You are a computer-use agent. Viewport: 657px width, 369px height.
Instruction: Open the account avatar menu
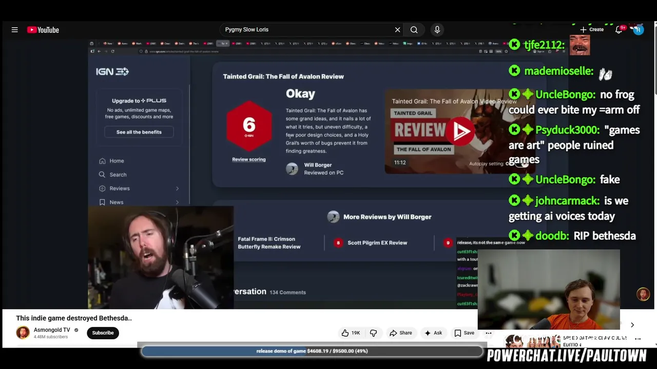click(638, 30)
